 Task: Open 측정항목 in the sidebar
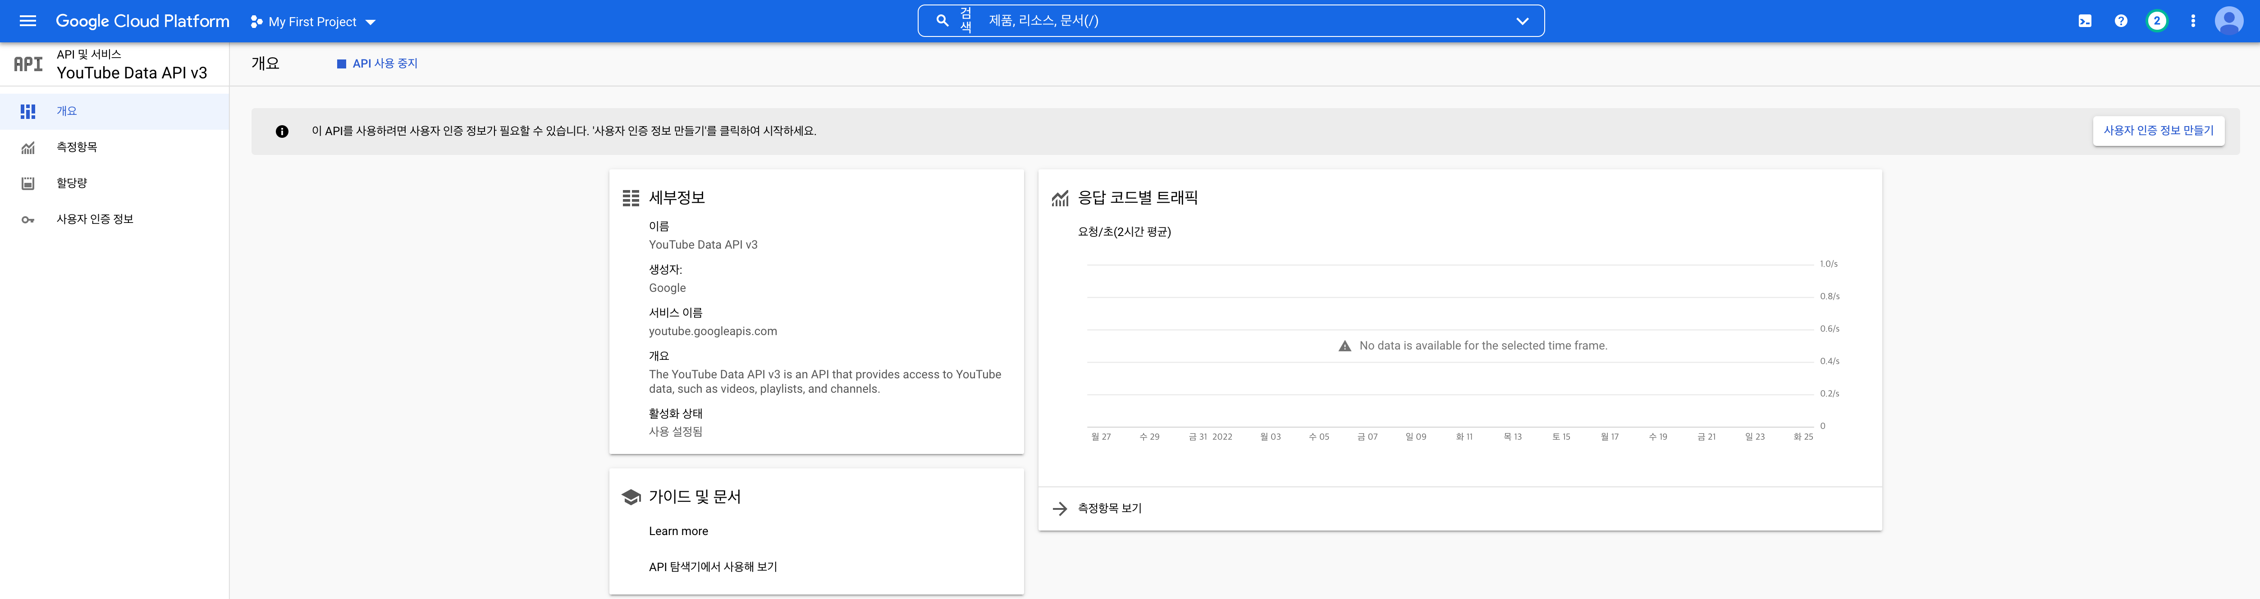77,147
